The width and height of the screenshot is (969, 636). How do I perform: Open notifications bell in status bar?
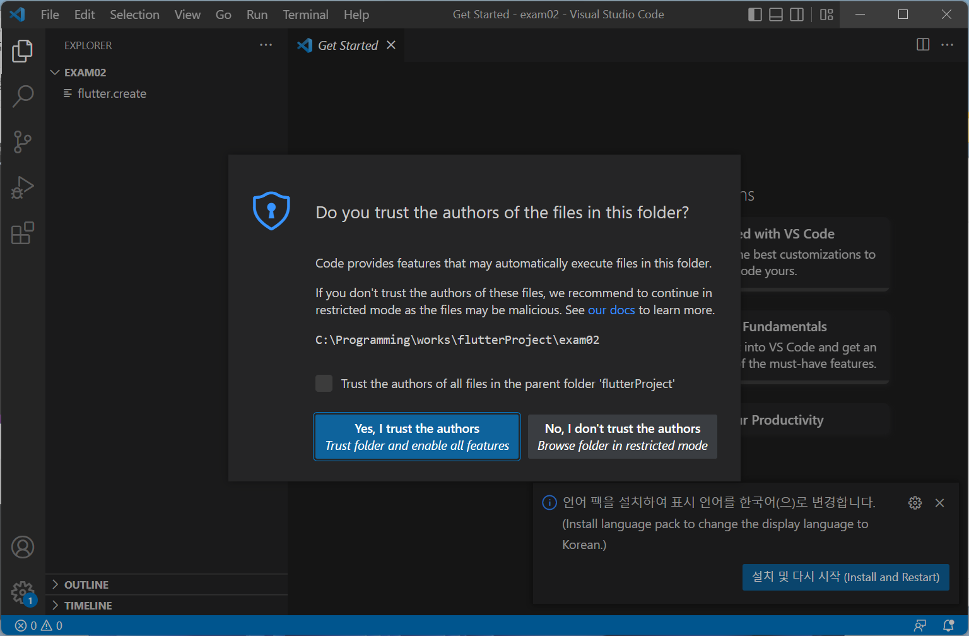[948, 625]
